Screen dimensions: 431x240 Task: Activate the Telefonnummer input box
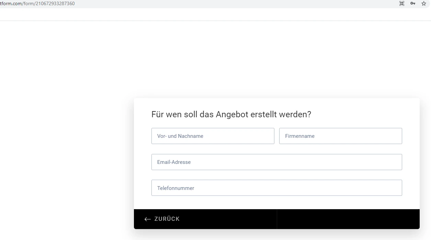(276, 188)
